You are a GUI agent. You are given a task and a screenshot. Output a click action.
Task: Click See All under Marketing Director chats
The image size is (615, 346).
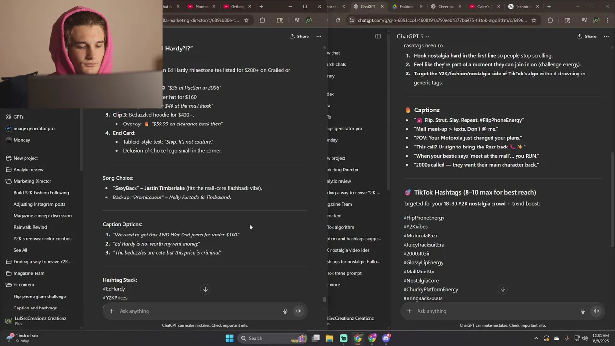(x=20, y=250)
